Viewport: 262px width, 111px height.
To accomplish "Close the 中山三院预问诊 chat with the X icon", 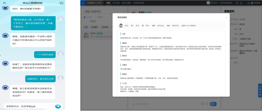I will [4, 3].
